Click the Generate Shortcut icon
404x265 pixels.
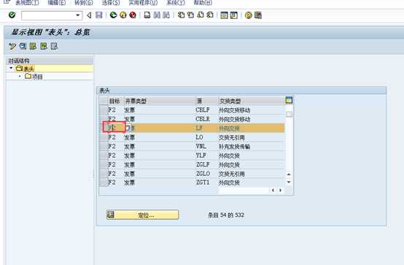(234, 15)
